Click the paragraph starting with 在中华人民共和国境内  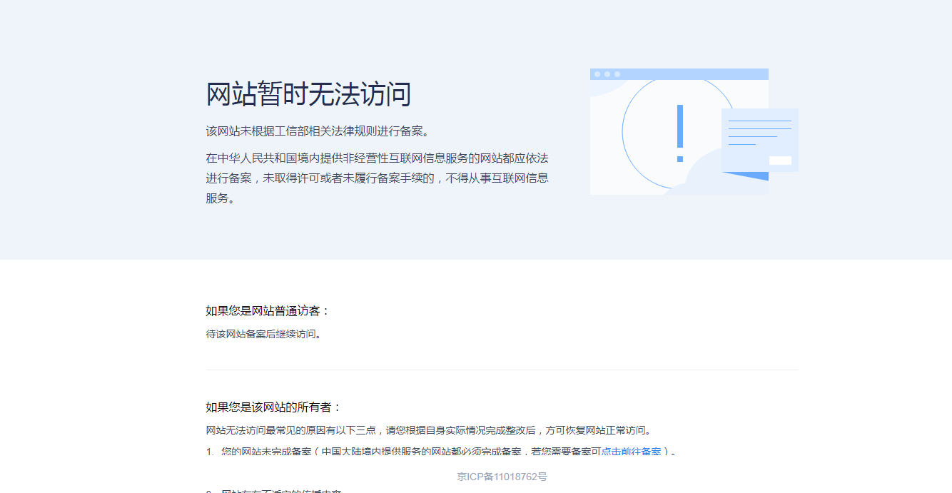[x=377, y=178]
